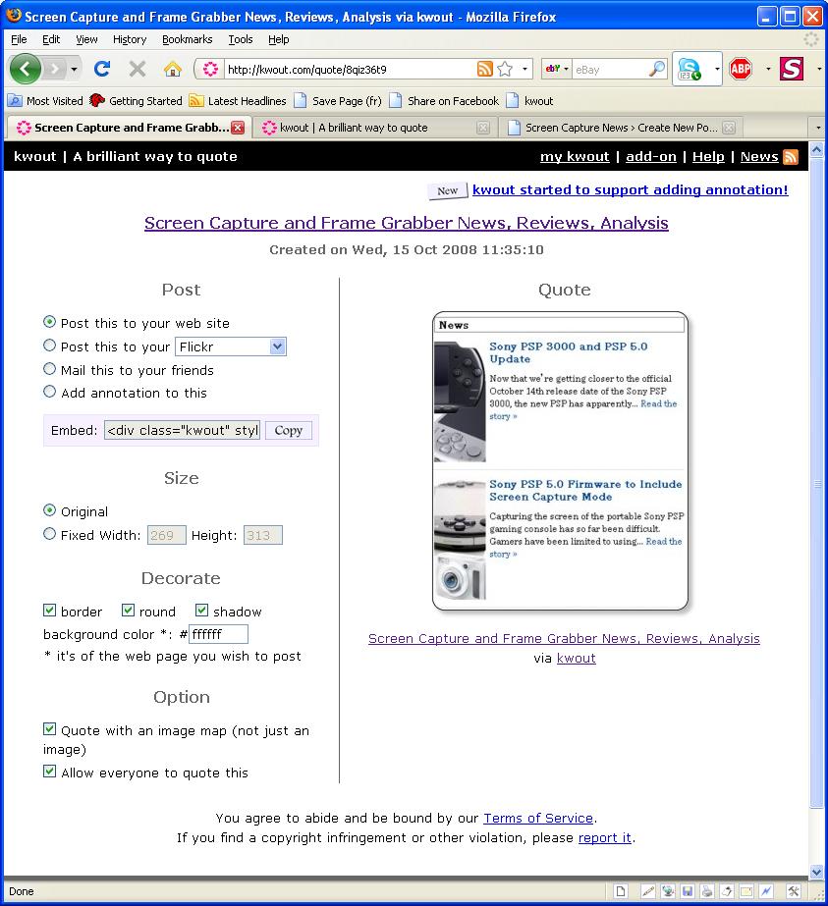Go back with the green Back arrow
This screenshot has width=828, height=906.
[x=25, y=70]
